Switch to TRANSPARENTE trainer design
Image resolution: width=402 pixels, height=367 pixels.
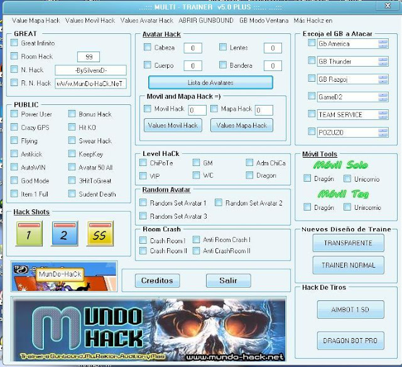tap(348, 243)
